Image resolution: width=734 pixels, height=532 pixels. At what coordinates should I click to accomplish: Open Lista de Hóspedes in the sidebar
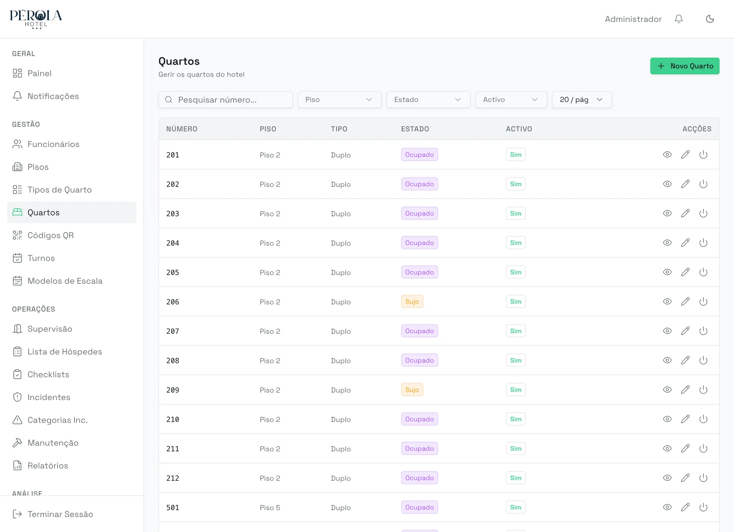click(x=71, y=351)
